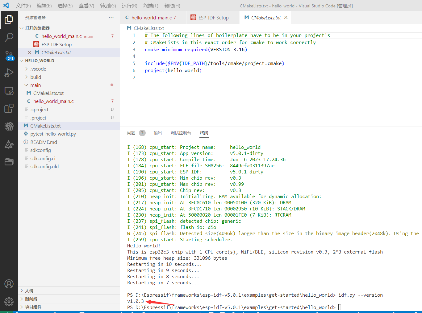The height and width of the screenshot is (313, 422).
Task: Switch to 问题 panel tab
Action: [131, 133]
